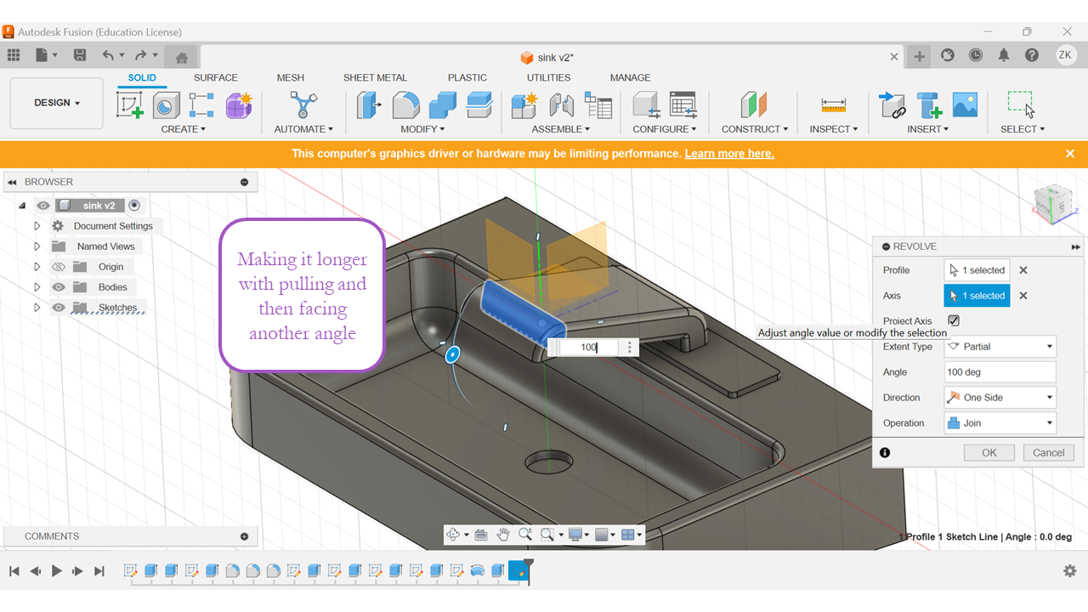The image size is (1088, 612).
Task: Open the Operation Join dropdown
Action: pyautogui.click(x=1000, y=423)
